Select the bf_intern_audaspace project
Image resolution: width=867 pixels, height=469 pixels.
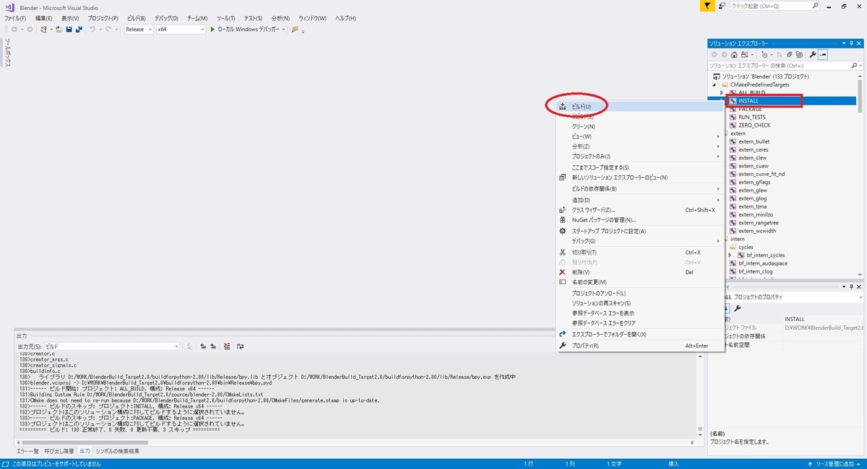762,263
